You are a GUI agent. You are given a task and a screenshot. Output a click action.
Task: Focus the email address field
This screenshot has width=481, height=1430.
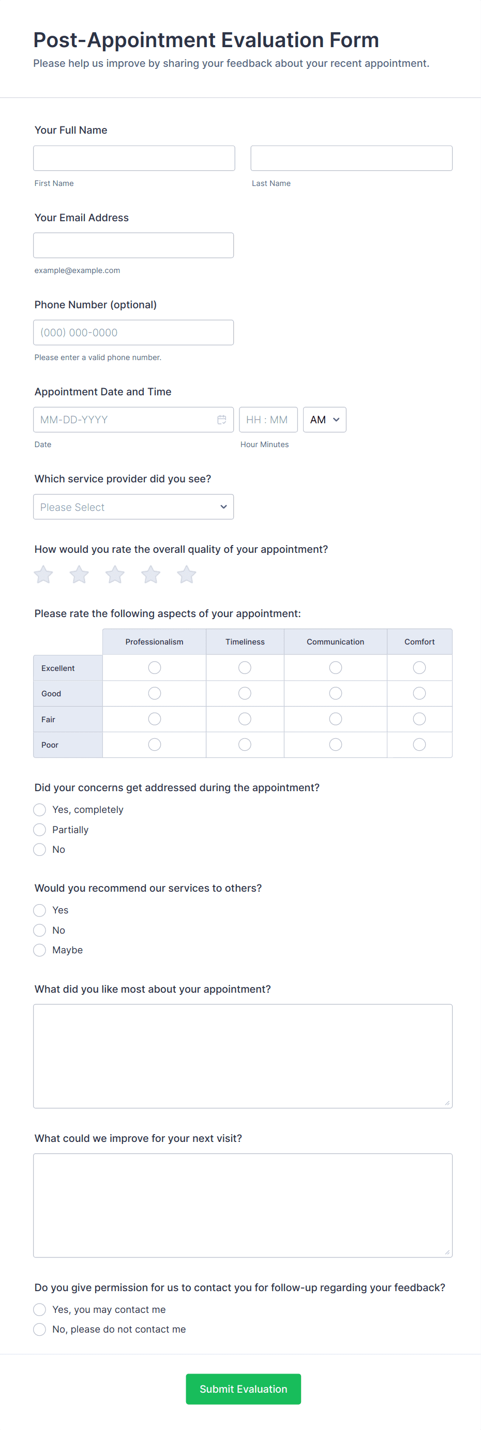[133, 246]
